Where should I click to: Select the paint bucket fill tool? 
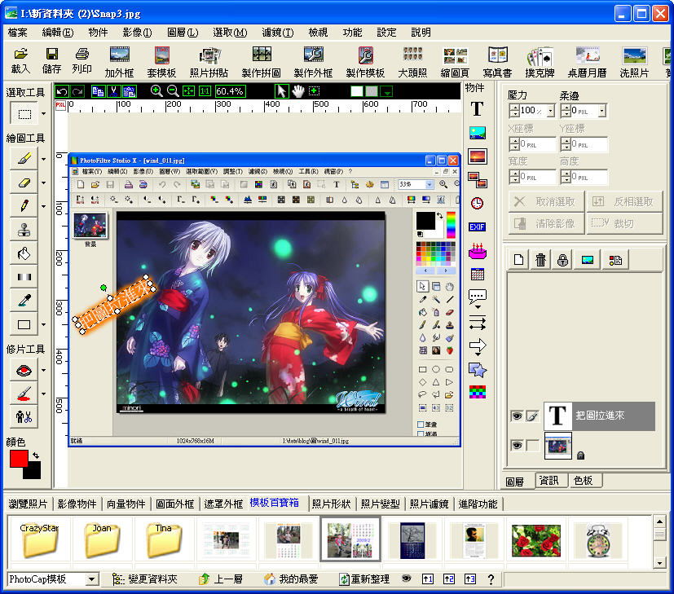(24, 253)
